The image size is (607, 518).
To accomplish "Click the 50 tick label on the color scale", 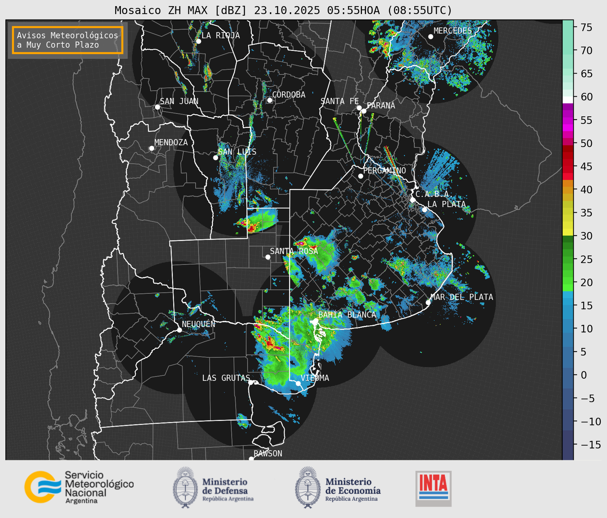I will pos(586,143).
